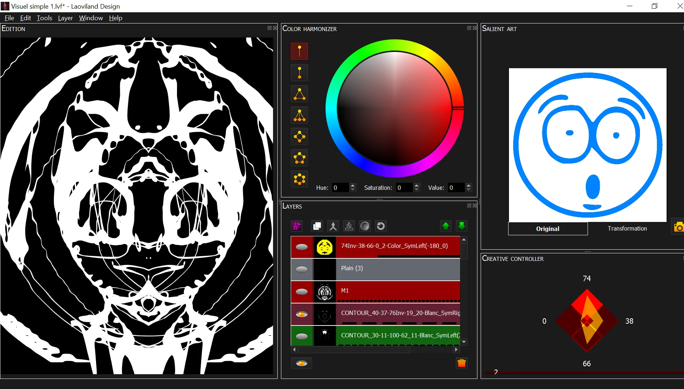Screen dimensions: 684x389
Task: Click the bottom eye button below the layer list
Action: tap(302, 363)
